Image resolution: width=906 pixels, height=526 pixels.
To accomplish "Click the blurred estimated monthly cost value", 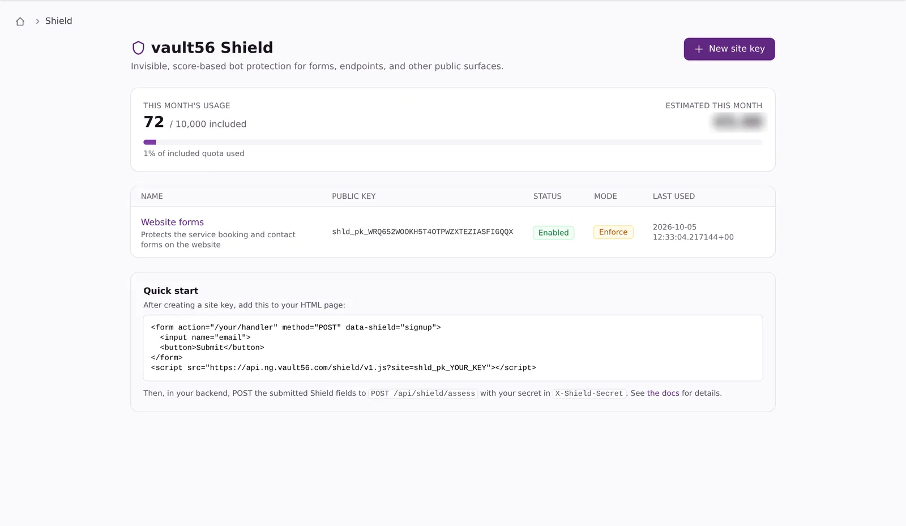I will coord(738,122).
